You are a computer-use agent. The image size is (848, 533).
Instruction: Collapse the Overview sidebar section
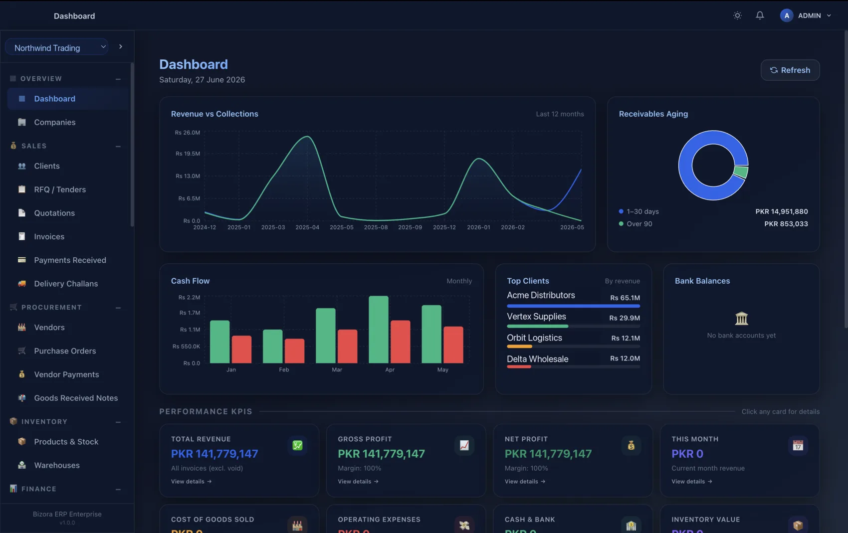[118, 79]
